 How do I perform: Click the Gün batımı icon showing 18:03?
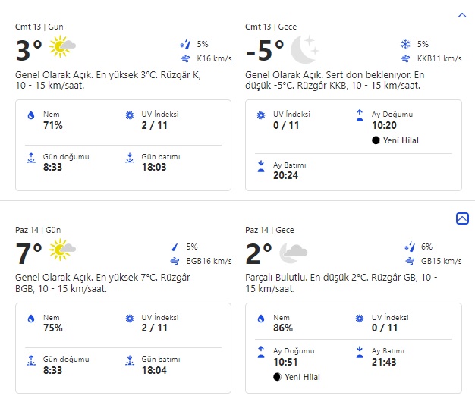[x=128, y=159]
